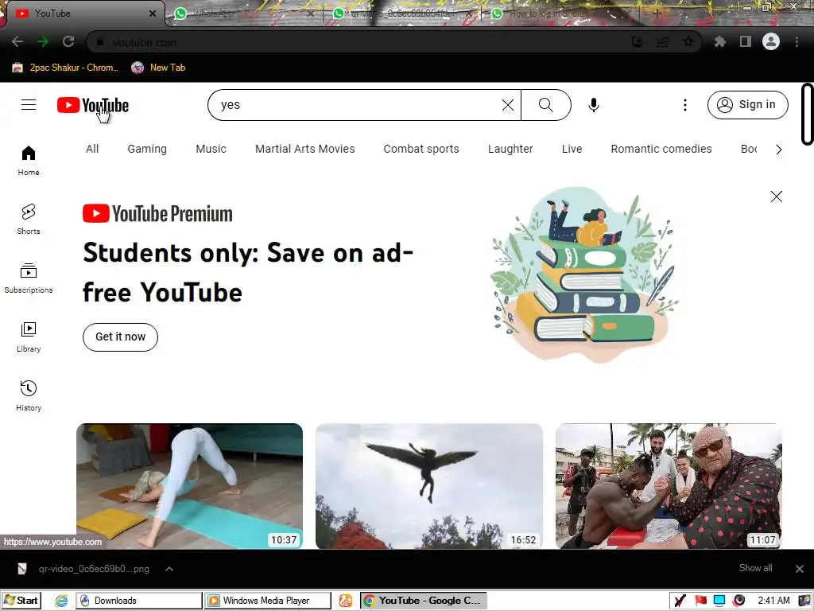Open the Chrome three-dot menu
This screenshot has width=814, height=611.
coord(797,41)
